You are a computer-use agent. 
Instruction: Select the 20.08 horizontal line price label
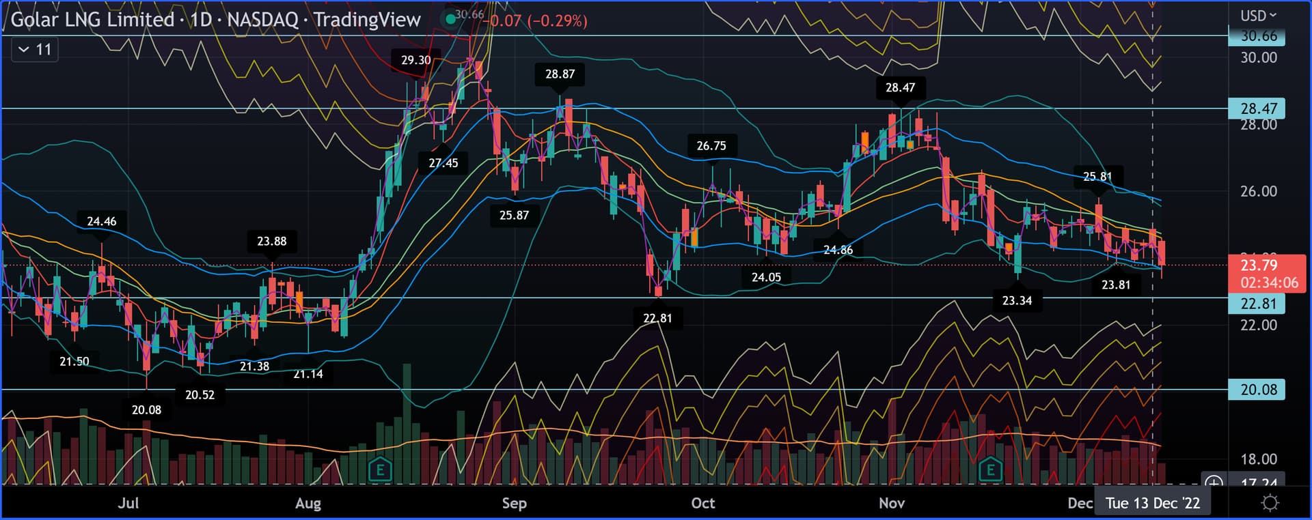tap(1257, 390)
